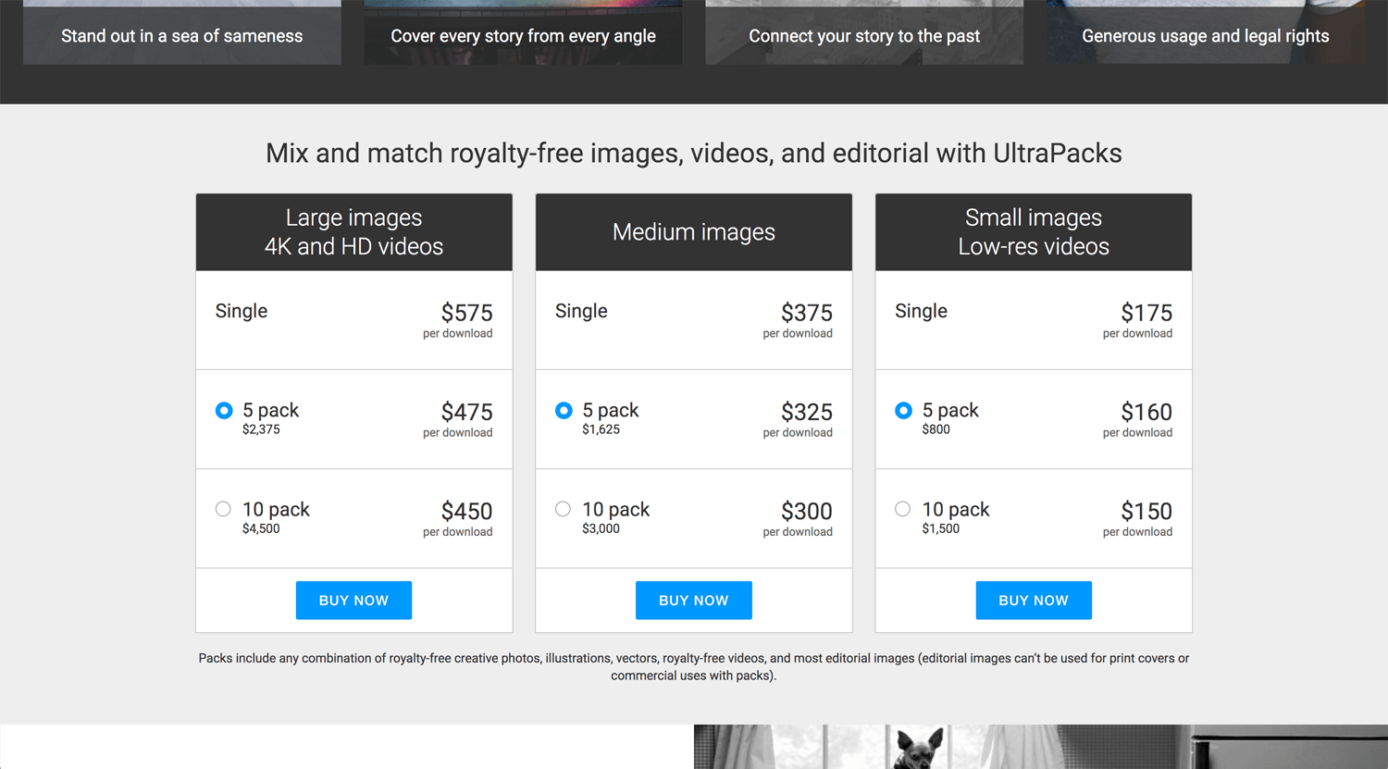The height and width of the screenshot is (769, 1388).
Task: Click the $150 per download price
Action: (1146, 511)
